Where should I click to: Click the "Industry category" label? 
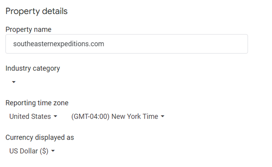33,69
